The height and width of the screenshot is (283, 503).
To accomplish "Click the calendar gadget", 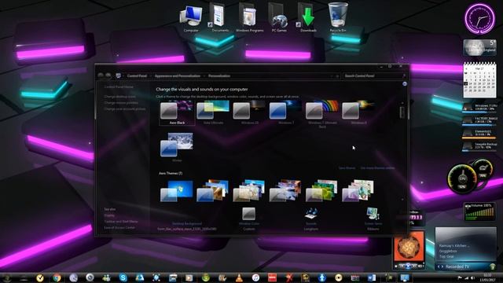I will [x=479, y=80].
